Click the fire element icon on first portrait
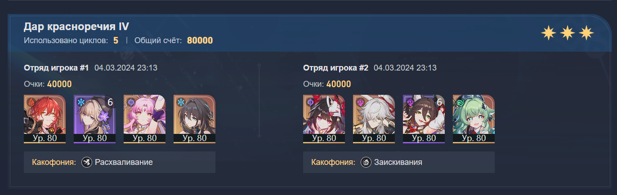617x195 pixels. [31, 102]
